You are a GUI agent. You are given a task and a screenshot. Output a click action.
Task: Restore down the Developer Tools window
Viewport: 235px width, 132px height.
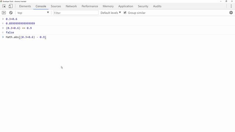pyautogui.click(x=226, y=1)
